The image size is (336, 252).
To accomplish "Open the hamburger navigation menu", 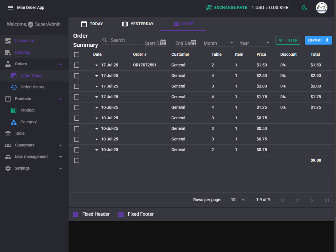I will click(10, 8).
